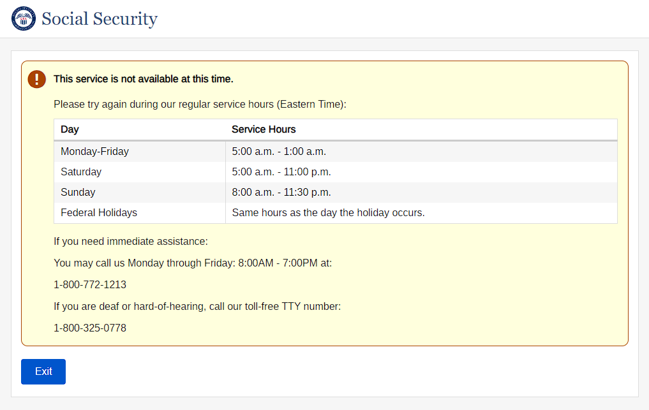Select the Monday-Friday row label
Viewport: 649px width, 410px height.
click(94, 152)
